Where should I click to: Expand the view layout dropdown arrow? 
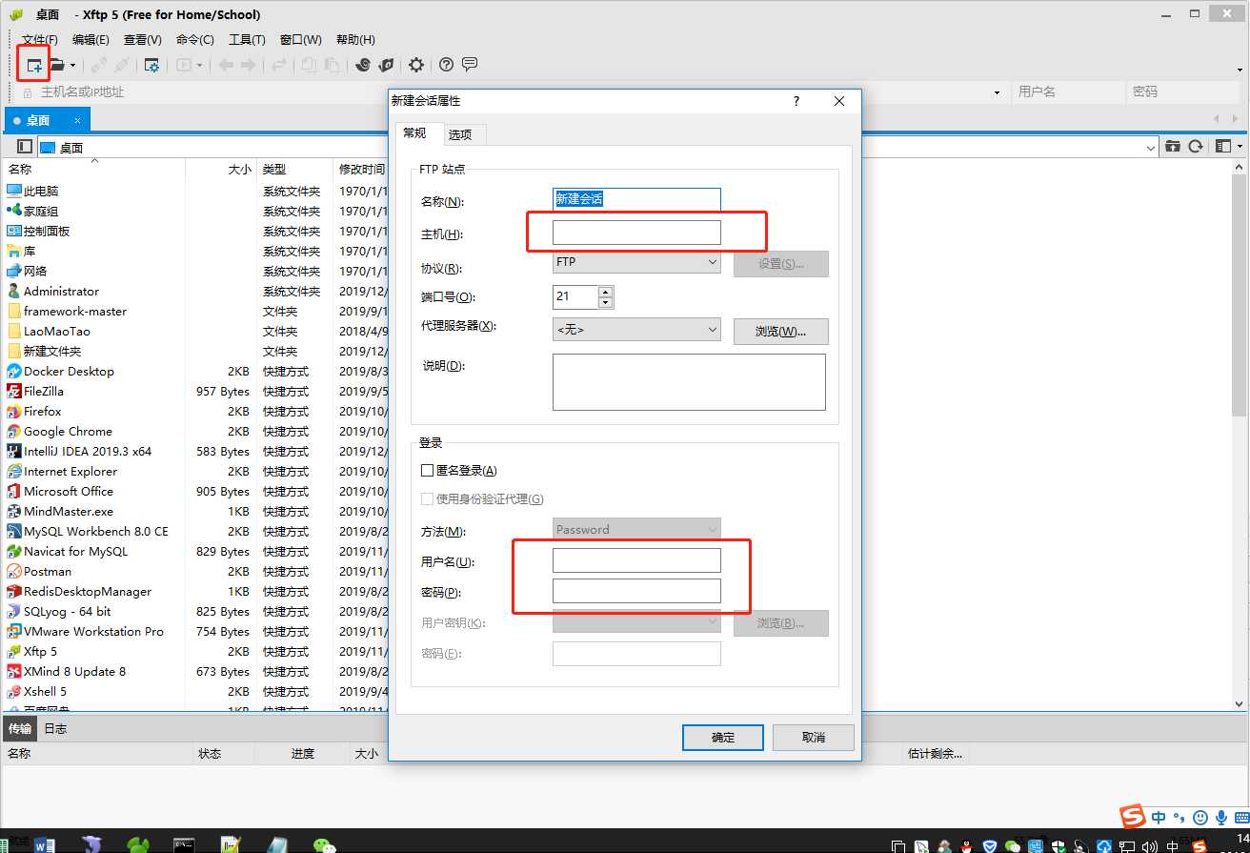pos(1240,147)
